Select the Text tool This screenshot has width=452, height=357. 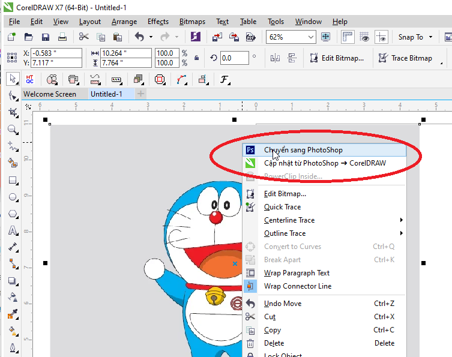click(13, 230)
